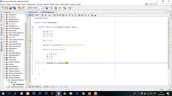Click the Shift Line Left icon
Viewport: 172px width, 96px height.
pos(79,15)
